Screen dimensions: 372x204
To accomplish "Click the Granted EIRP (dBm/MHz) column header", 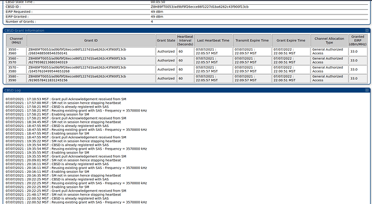I will [358, 40].
